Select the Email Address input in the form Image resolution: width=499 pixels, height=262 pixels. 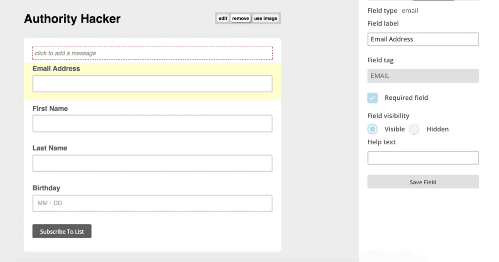pos(153,84)
